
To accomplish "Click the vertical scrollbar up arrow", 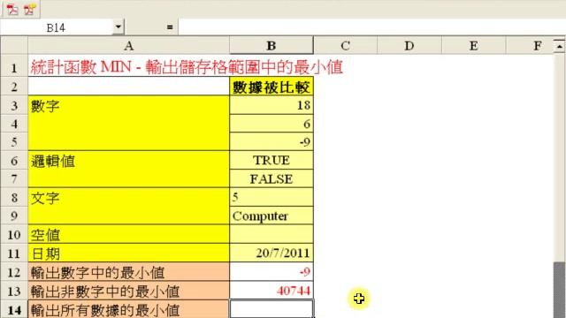I will pyautogui.click(x=559, y=46).
